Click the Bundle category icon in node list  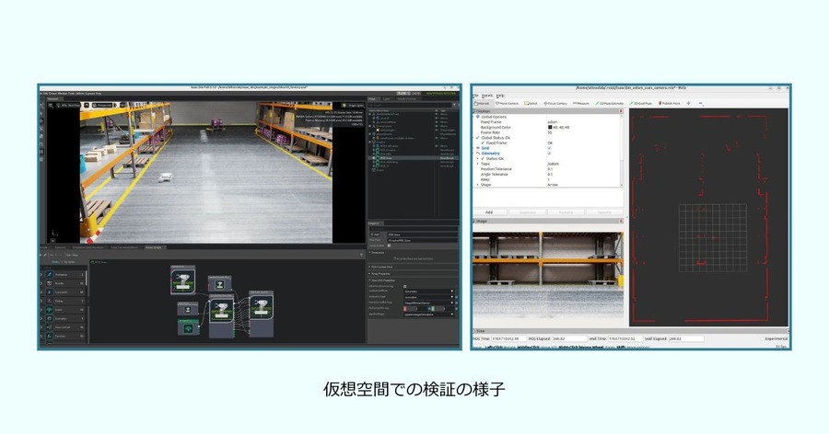click(x=49, y=283)
